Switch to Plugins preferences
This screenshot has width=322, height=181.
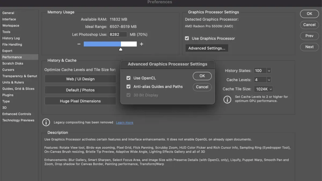click(8, 95)
